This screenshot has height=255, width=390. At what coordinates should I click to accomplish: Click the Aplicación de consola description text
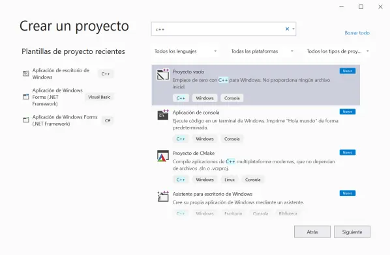(x=256, y=124)
